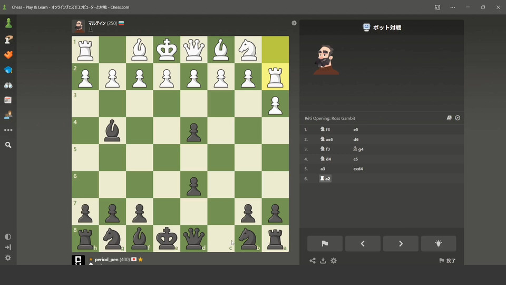Select black's move c5 in move list
506x285 pixels.
point(356,159)
